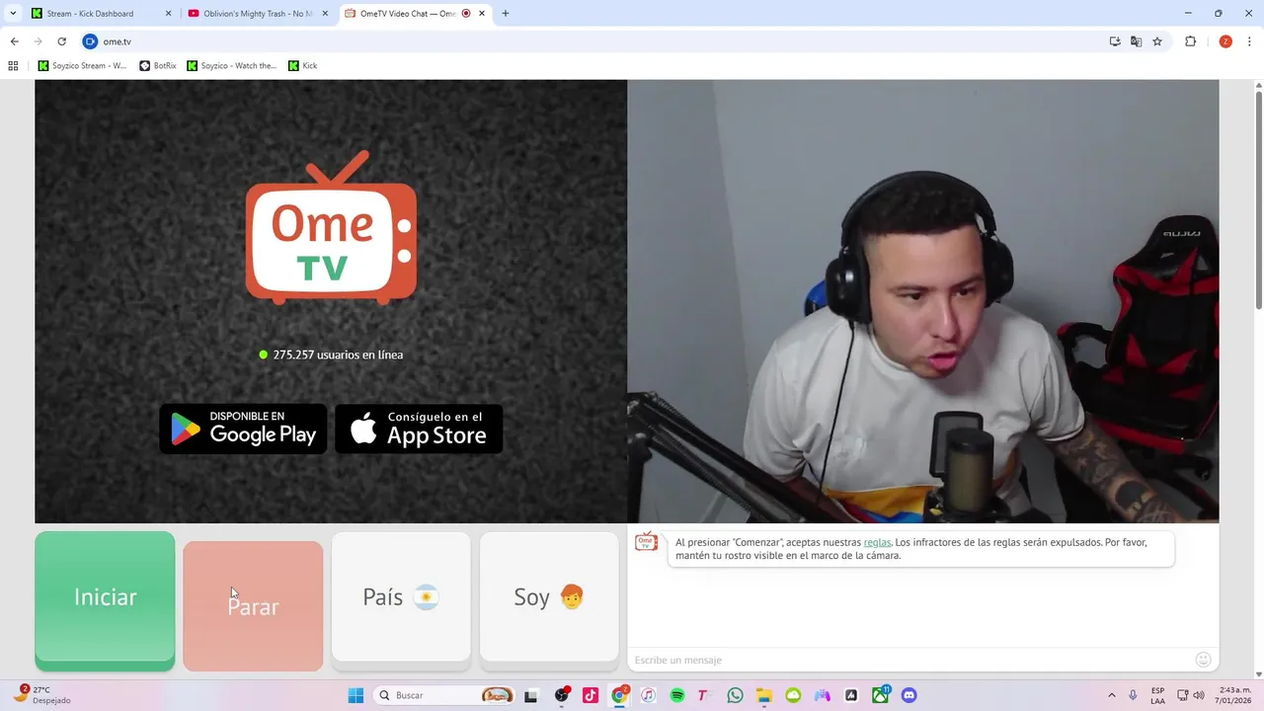Viewport: 1264px width, 711px height.
Task: Open the Extensions puzzle menu
Action: point(1190,41)
